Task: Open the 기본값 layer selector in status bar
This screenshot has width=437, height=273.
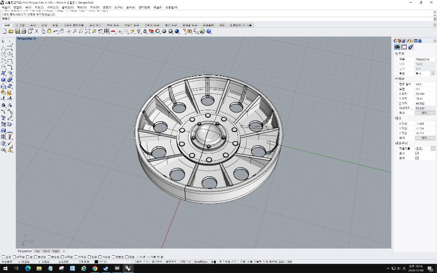Action: tap(102, 262)
